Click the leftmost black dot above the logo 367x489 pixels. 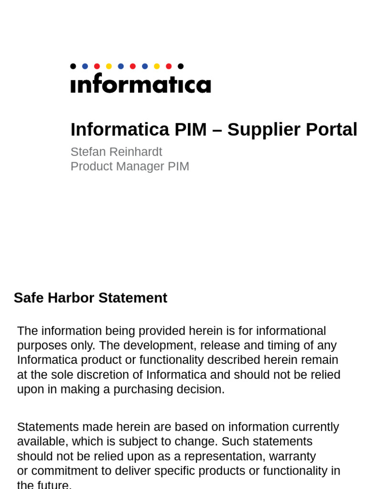[x=73, y=66]
